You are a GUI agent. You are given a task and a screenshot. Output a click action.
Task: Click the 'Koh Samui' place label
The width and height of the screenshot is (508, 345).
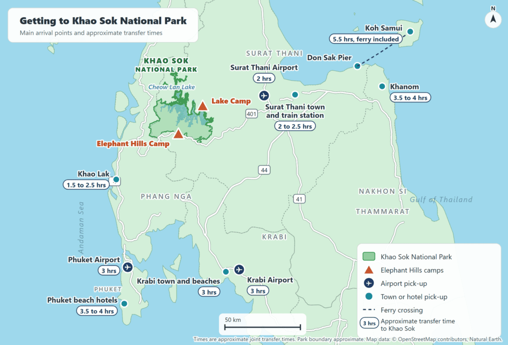384,28
